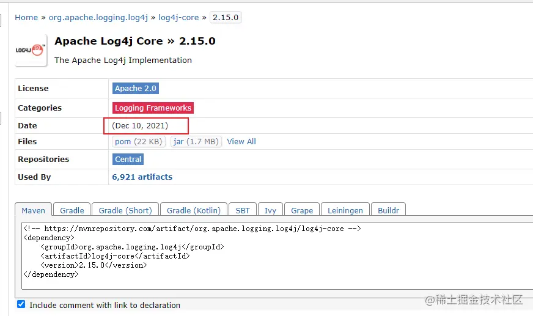Switch to the SBT tab
The width and height of the screenshot is (533, 316).
pyautogui.click(x=243, y=210)
